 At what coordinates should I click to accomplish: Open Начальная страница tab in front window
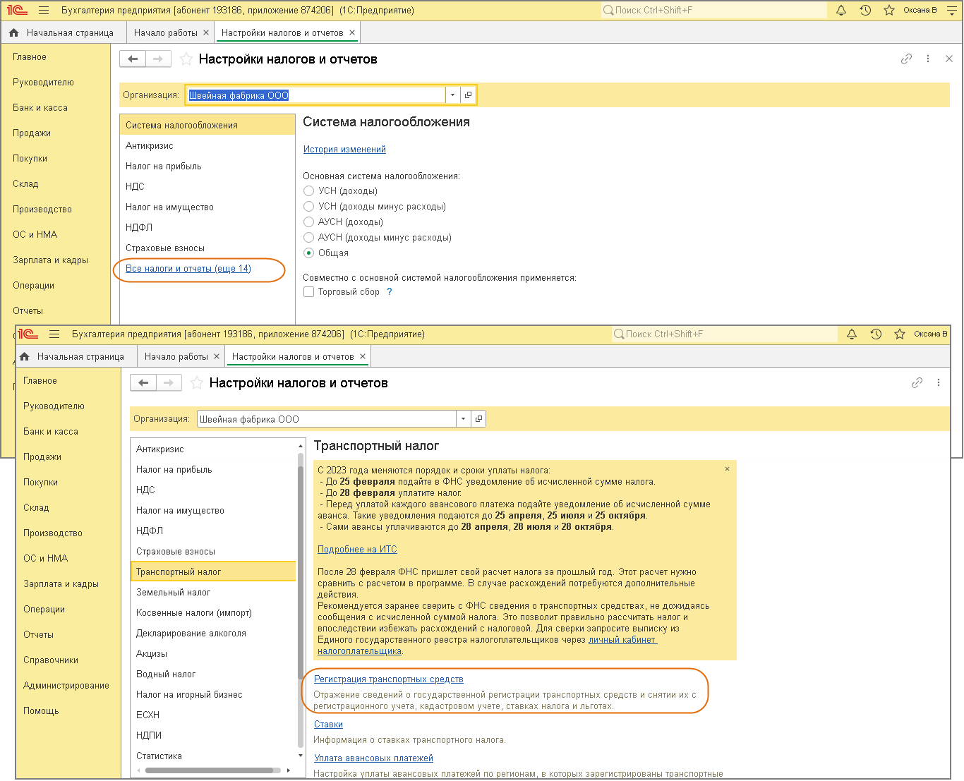[x=80, y=357]
